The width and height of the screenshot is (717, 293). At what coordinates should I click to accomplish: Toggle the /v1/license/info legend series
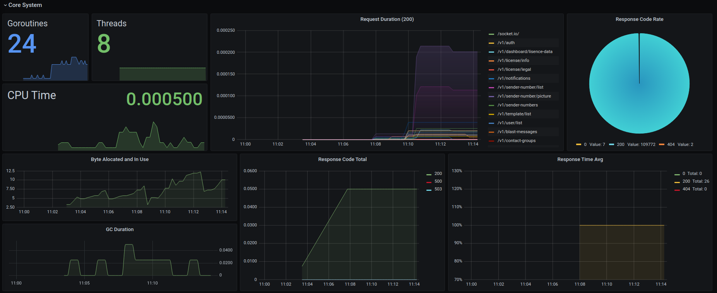(x=513, y=61)
